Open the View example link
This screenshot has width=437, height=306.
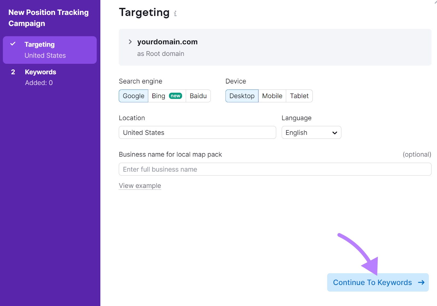pyautogui.click(x=140, y=186)
